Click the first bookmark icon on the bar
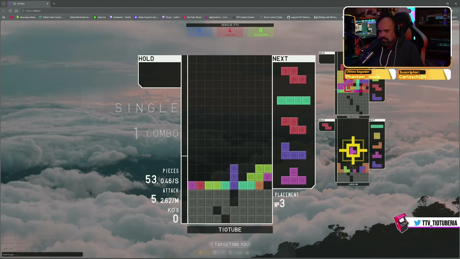The width and height of the screenshot is (460, 259). [x=4, y=17]
